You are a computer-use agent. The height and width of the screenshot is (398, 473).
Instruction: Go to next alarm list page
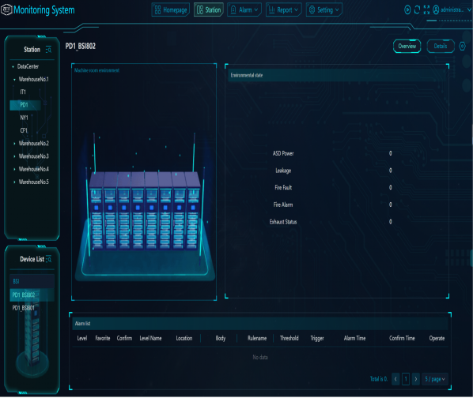click(416, 379)
